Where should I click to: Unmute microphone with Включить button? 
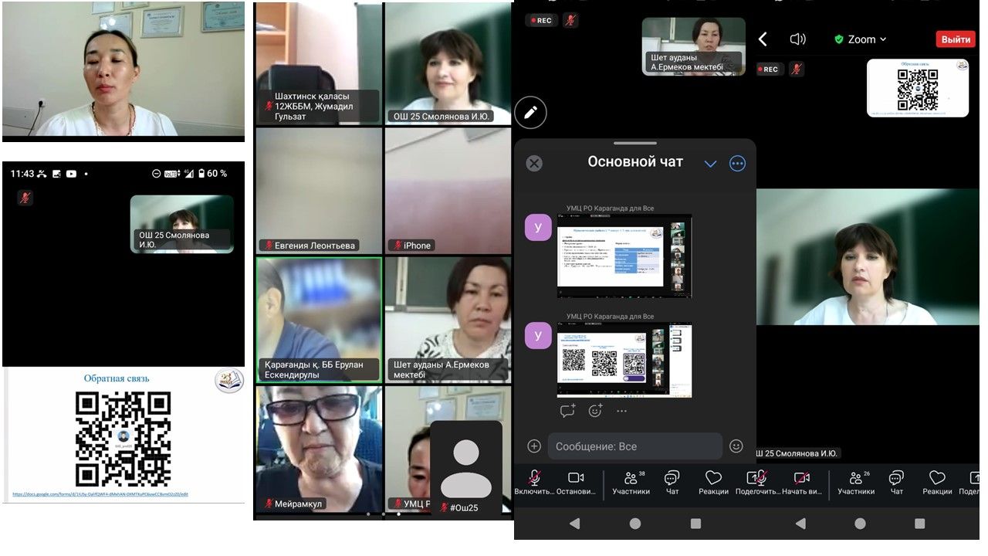pyautogui.click(x=534, y=483)
